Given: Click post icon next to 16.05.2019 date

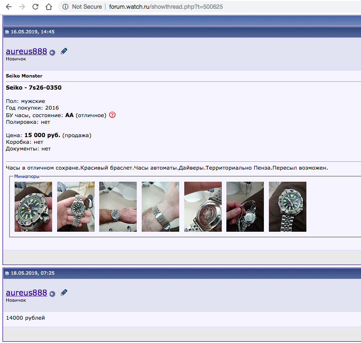Looking at the screenshot, I should (x=7, y=32).
